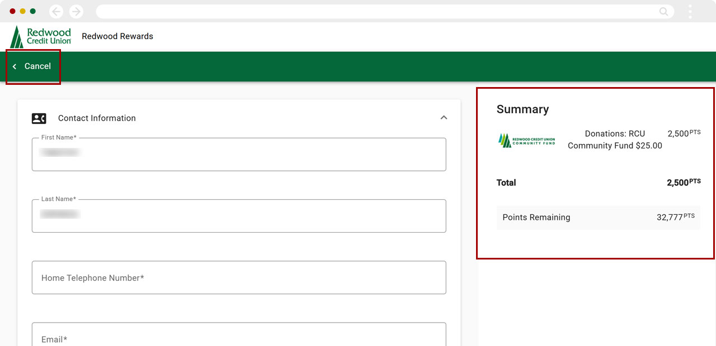Click the green window maximize dot

coord(32,11)
